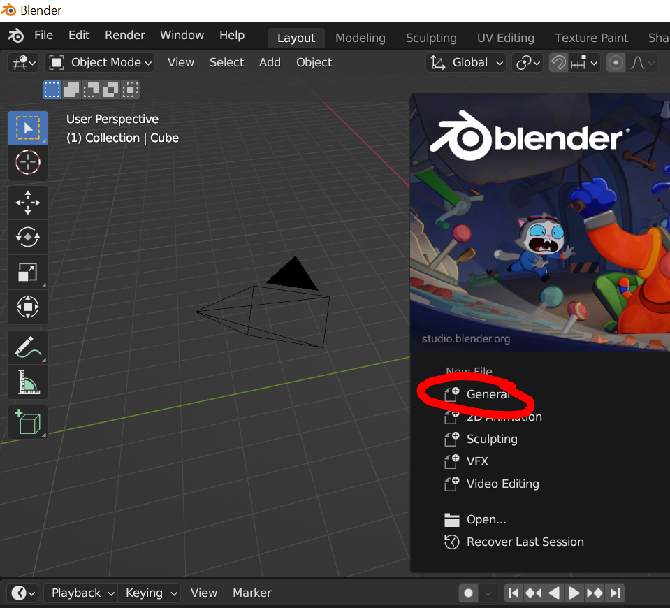The height and width of the screenshot is (608, 670).
Task: Create a new General file
Action: pos(488,394)
